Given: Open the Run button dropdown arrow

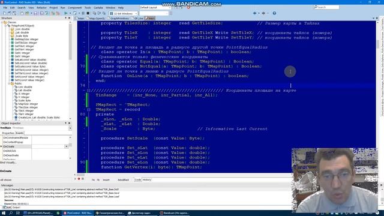Looking at the screenshot, I should (70, 13).
